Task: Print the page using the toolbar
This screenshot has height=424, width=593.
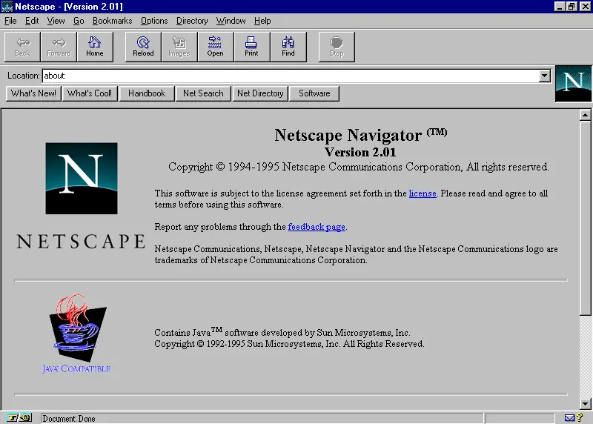Action: (251, 46)
